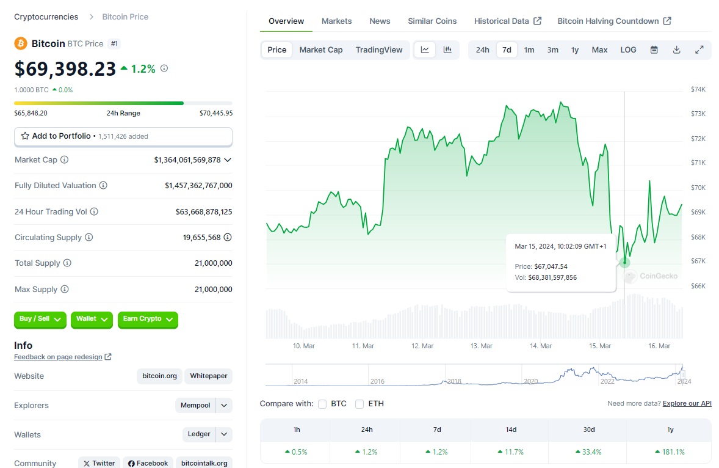This screenshot has height=468, width=719.
Task: Toggle BTC comparison checkbox
Action: (x=322, y=404)
